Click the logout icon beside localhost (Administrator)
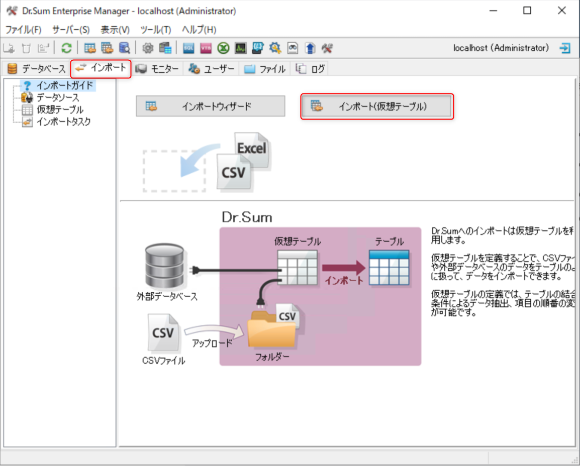 (x=565, y=48)
